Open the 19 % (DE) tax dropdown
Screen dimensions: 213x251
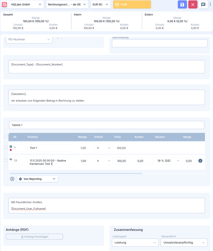click(168, 161)
